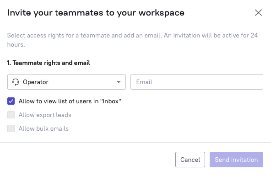The height and width of the screenshot is (176, 271).
Task: Open the Operator role dropdown
Action: point(66,82)
